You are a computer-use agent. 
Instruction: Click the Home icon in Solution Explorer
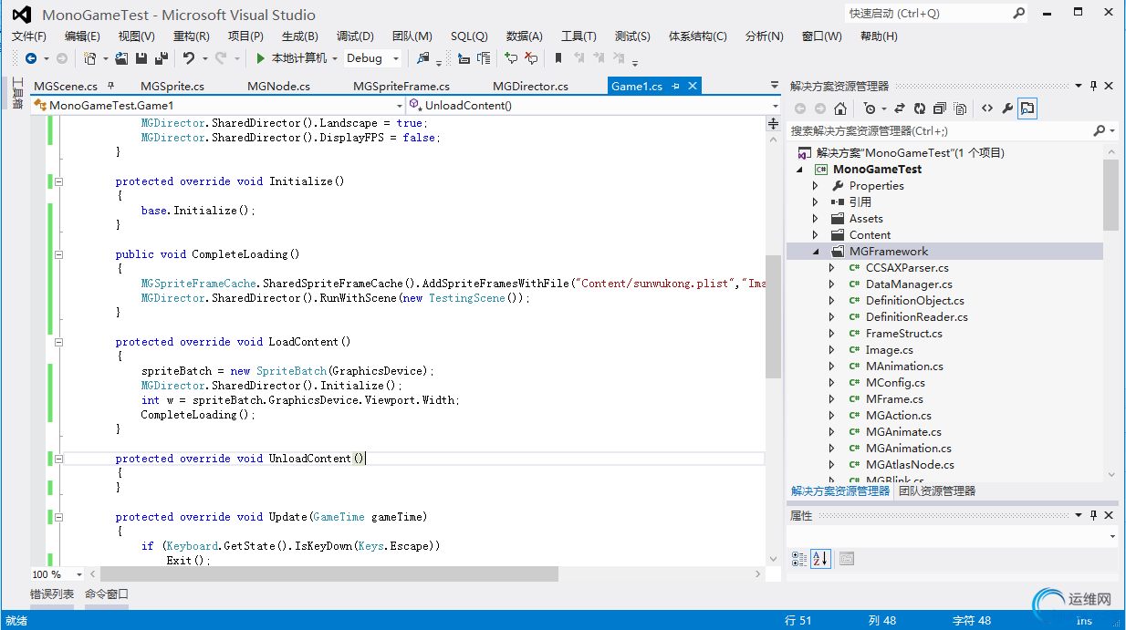pos(840,108)
